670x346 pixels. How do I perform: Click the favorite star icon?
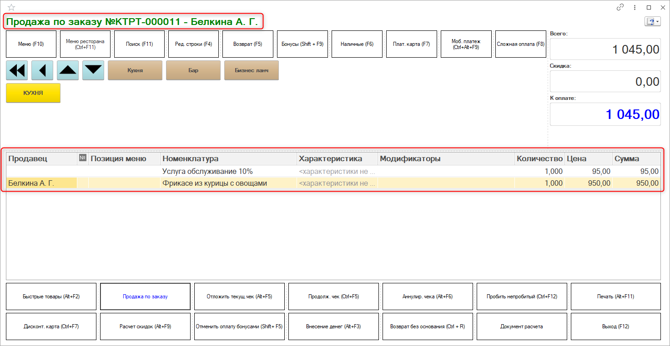11,7
